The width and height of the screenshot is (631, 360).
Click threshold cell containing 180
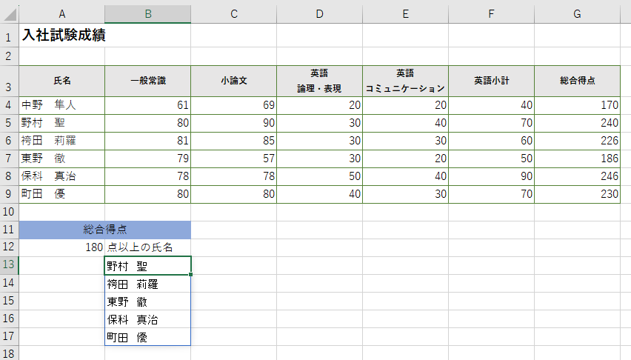(x=61, y=247)
